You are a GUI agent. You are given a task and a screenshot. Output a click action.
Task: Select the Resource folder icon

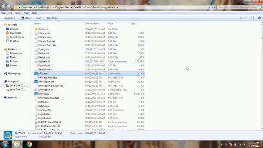point(36,29)
